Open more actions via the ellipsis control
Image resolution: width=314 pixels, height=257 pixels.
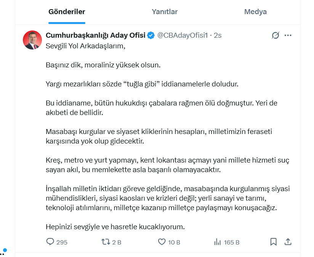click(x=288, y=35)
